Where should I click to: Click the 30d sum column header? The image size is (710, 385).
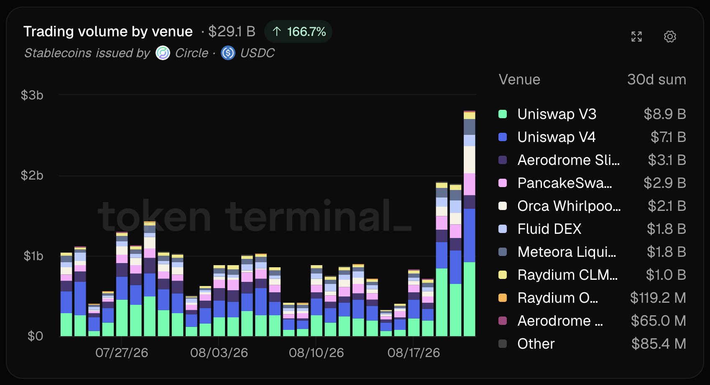tap(656, 79)
